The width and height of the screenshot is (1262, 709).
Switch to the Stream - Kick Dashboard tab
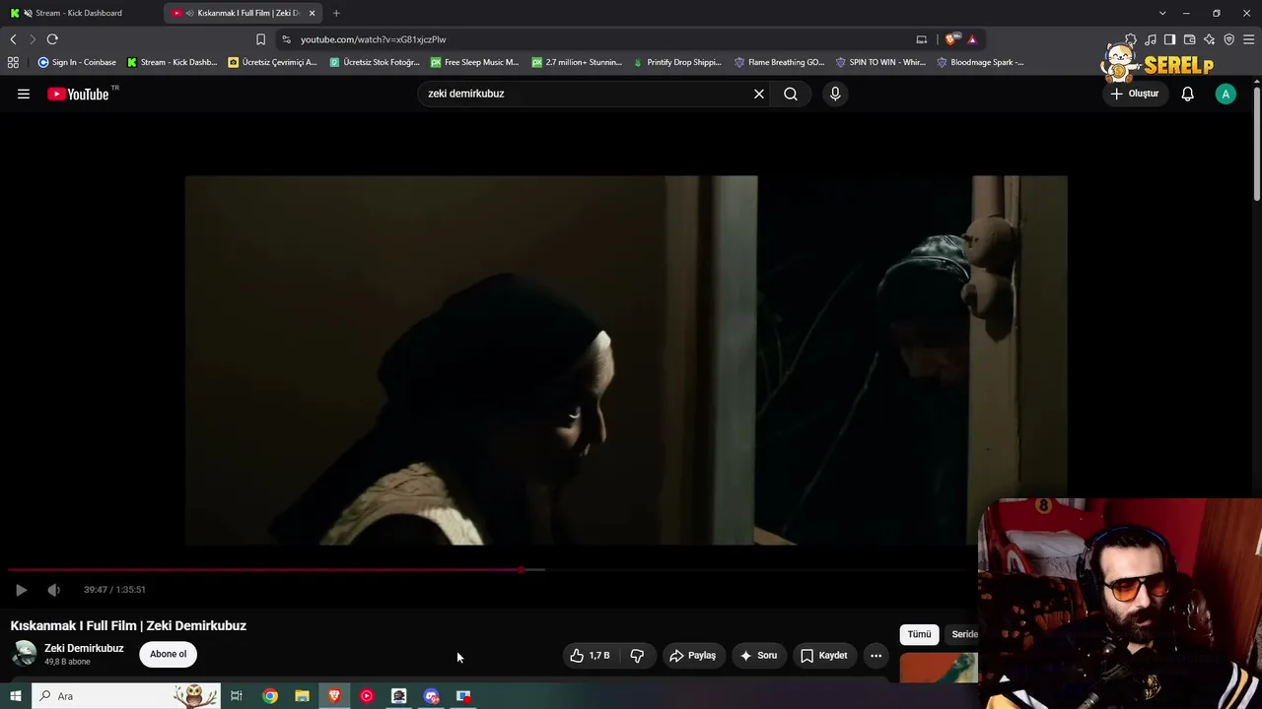pyautogui.click(x=79, y=13)
